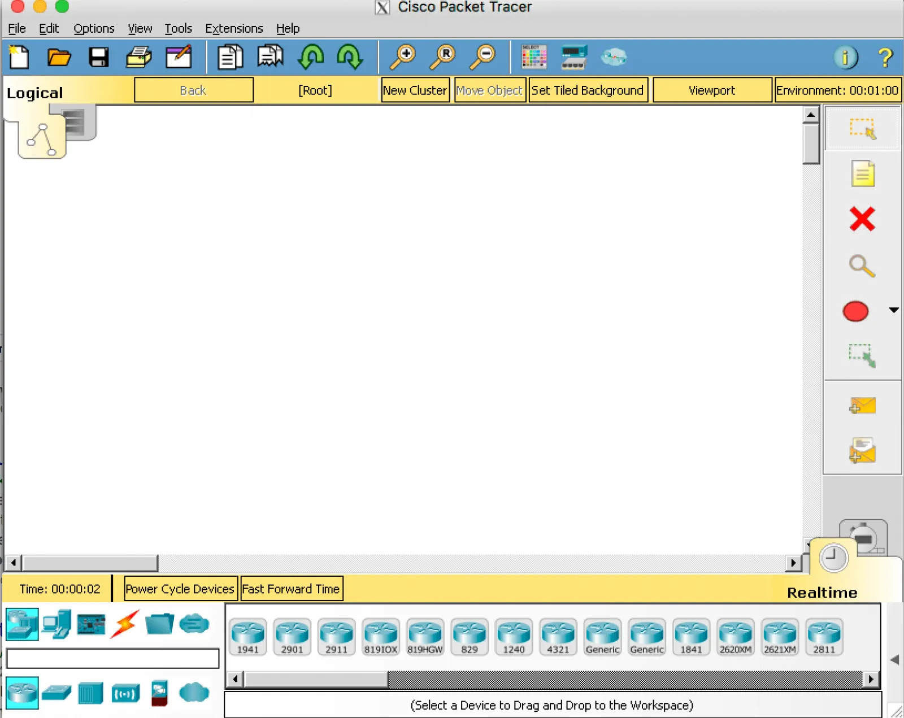Click the Fast Forward Time button
Screen dimensions: 904x718
291,589
